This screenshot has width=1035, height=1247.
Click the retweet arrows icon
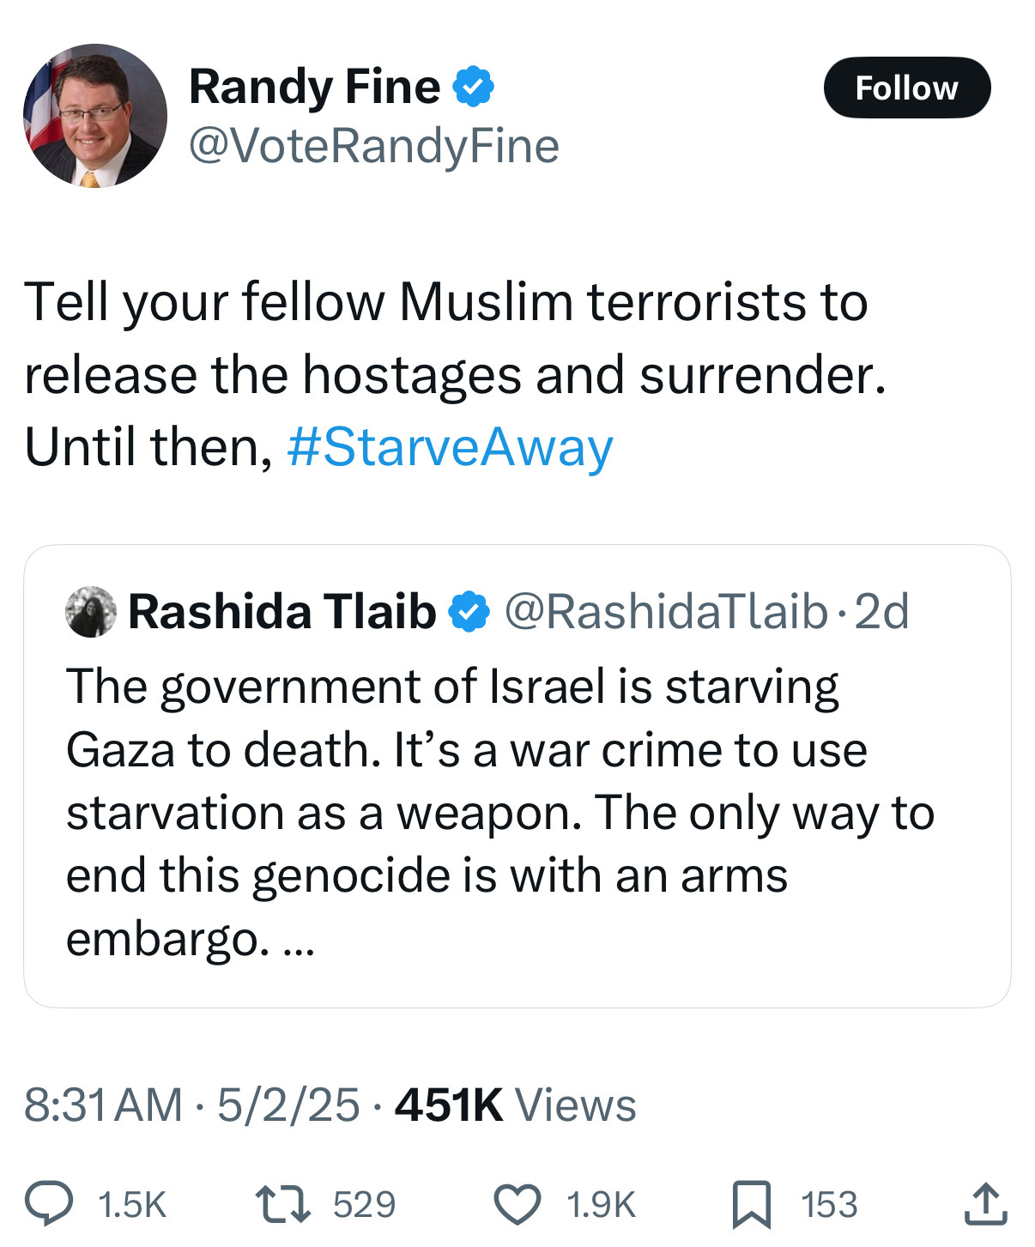point(283,1204)
